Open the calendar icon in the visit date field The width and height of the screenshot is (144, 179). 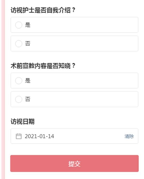point(19,136)
